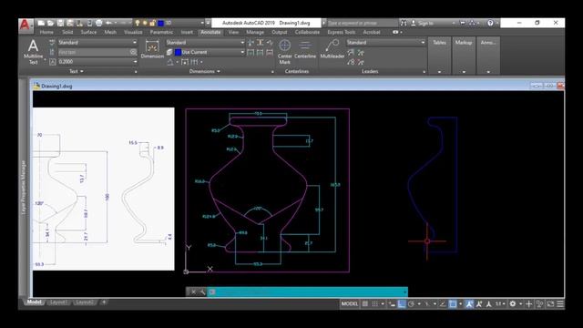Expand the Dimensions panel title
Viewport: 583px width, 328px height.
point(204,71)
